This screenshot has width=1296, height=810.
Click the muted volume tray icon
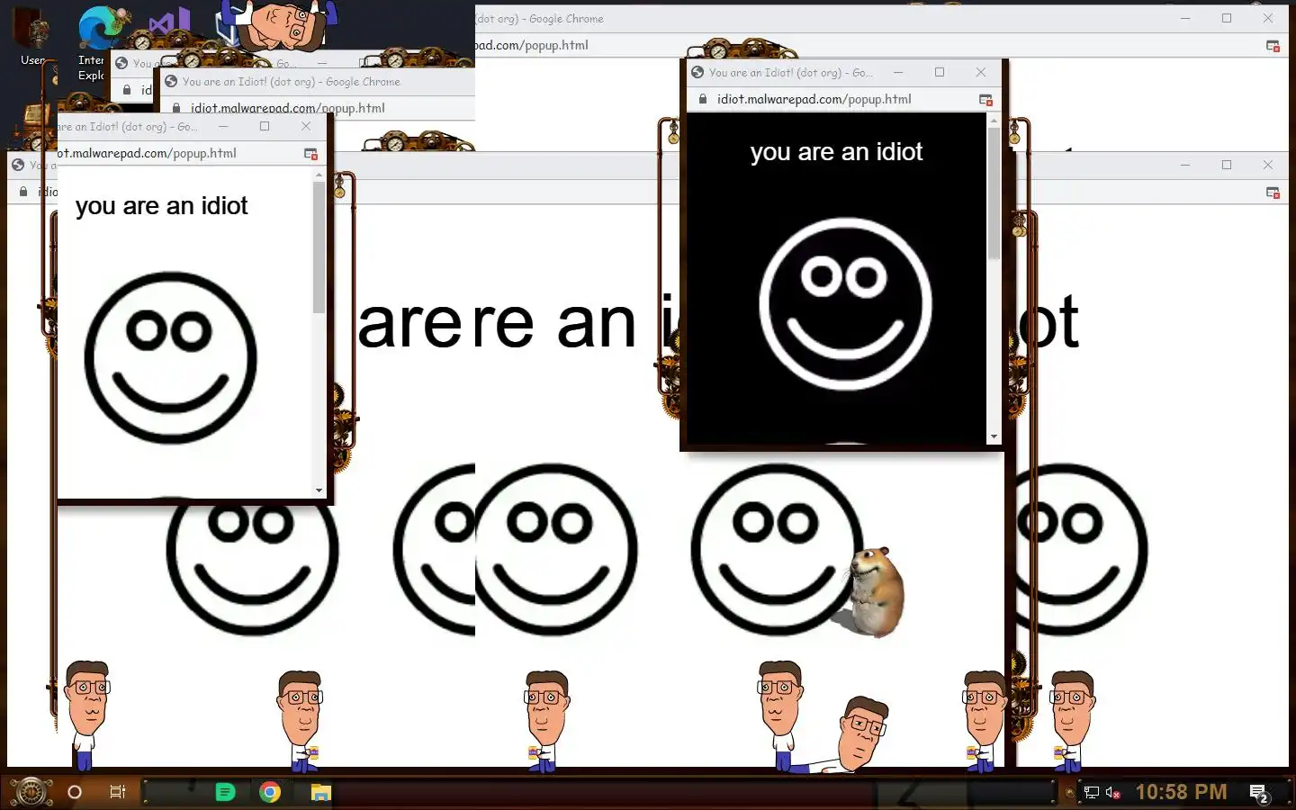click(1112, 792)
